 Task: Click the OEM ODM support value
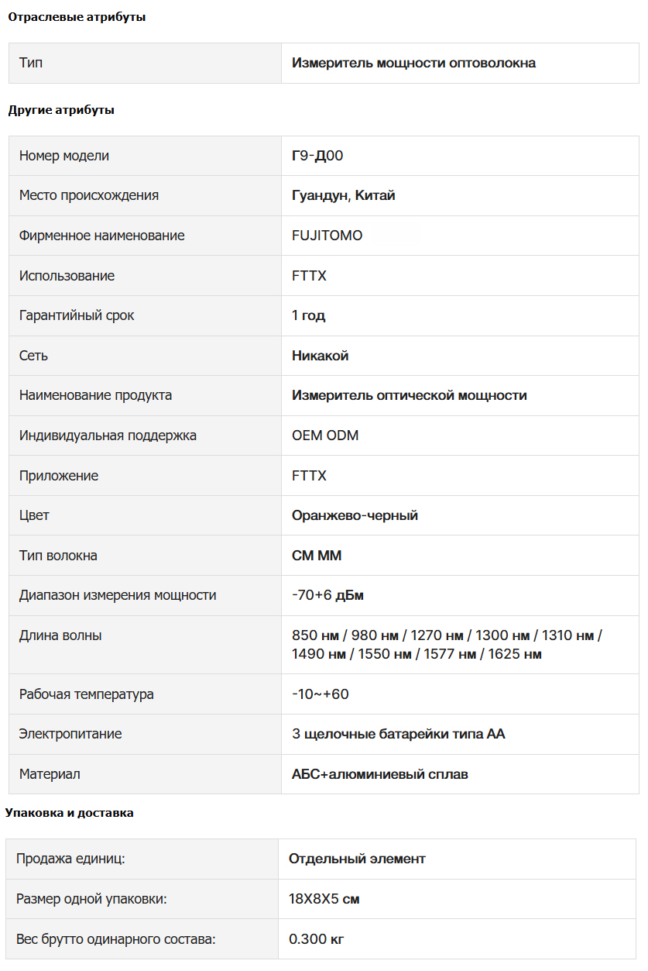coord(325,436)
